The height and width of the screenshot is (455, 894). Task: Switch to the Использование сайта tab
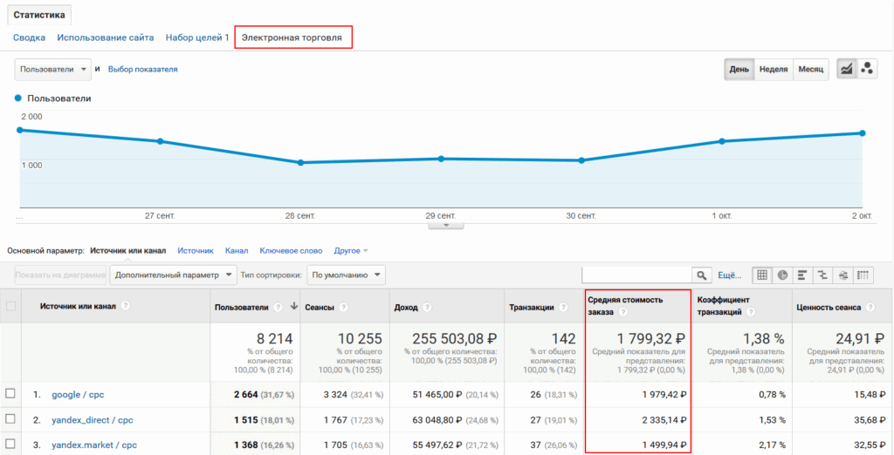[105, 37]
